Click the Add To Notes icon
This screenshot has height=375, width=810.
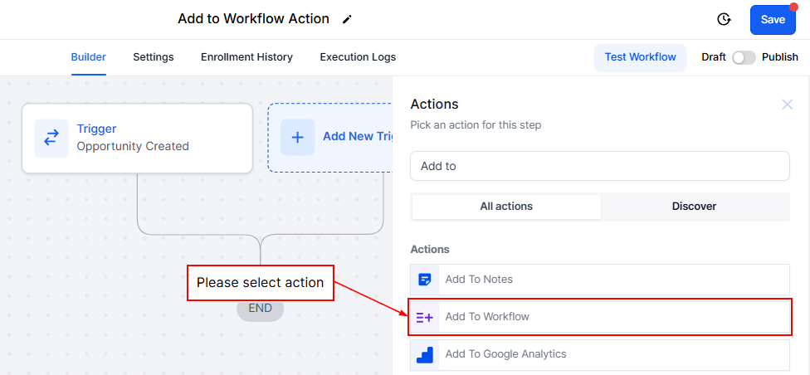[x=425, y=280]
